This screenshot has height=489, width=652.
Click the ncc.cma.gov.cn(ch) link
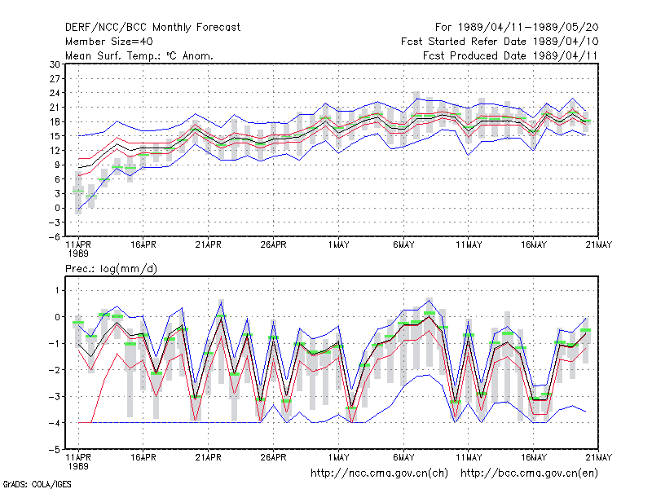[x=379, y=474]
